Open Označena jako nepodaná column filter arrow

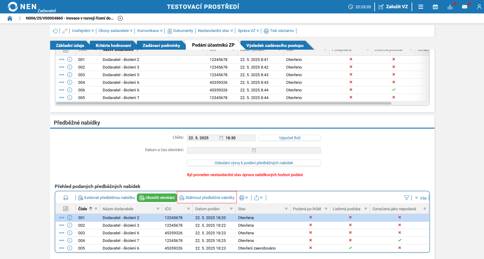pos(425,209)
